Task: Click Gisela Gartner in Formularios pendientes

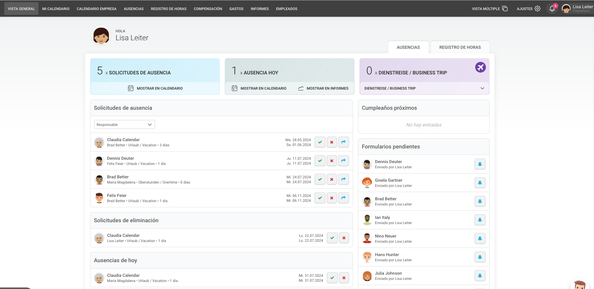Action: 389,180
